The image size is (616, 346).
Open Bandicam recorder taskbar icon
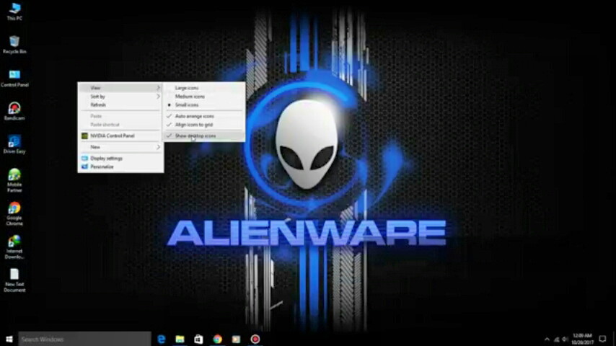click(x=255, y=339)
